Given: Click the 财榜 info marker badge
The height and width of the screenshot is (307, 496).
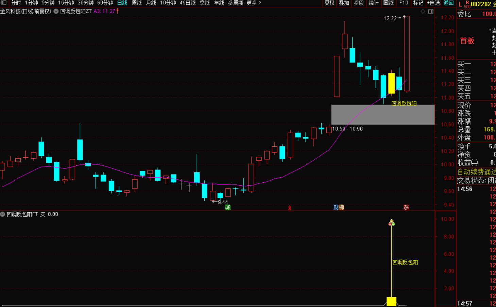Looking at the screenshot, I should coord(339,207).
